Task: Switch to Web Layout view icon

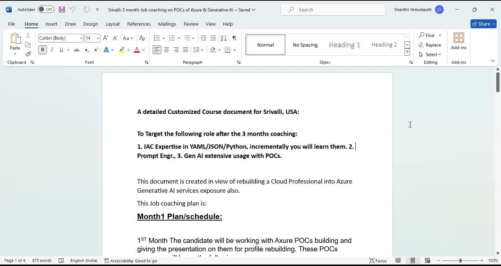Action: (x=427, y=261)
